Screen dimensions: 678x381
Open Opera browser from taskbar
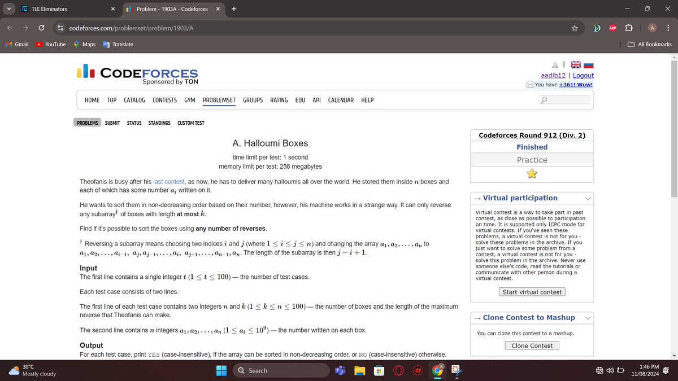tap(398, 370)
